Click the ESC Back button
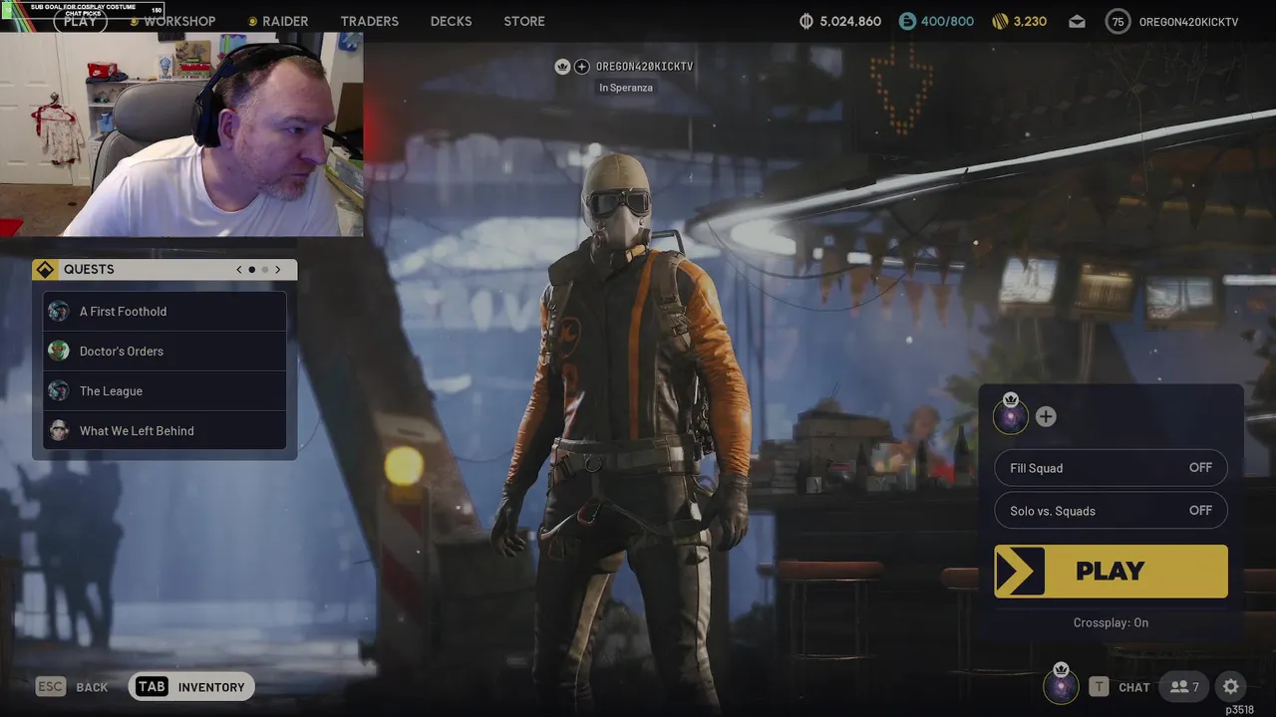The height and width of the screenshot is (717, 1276). point(72,687)
